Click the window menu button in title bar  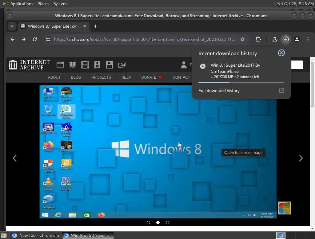(x=10, y=15)
